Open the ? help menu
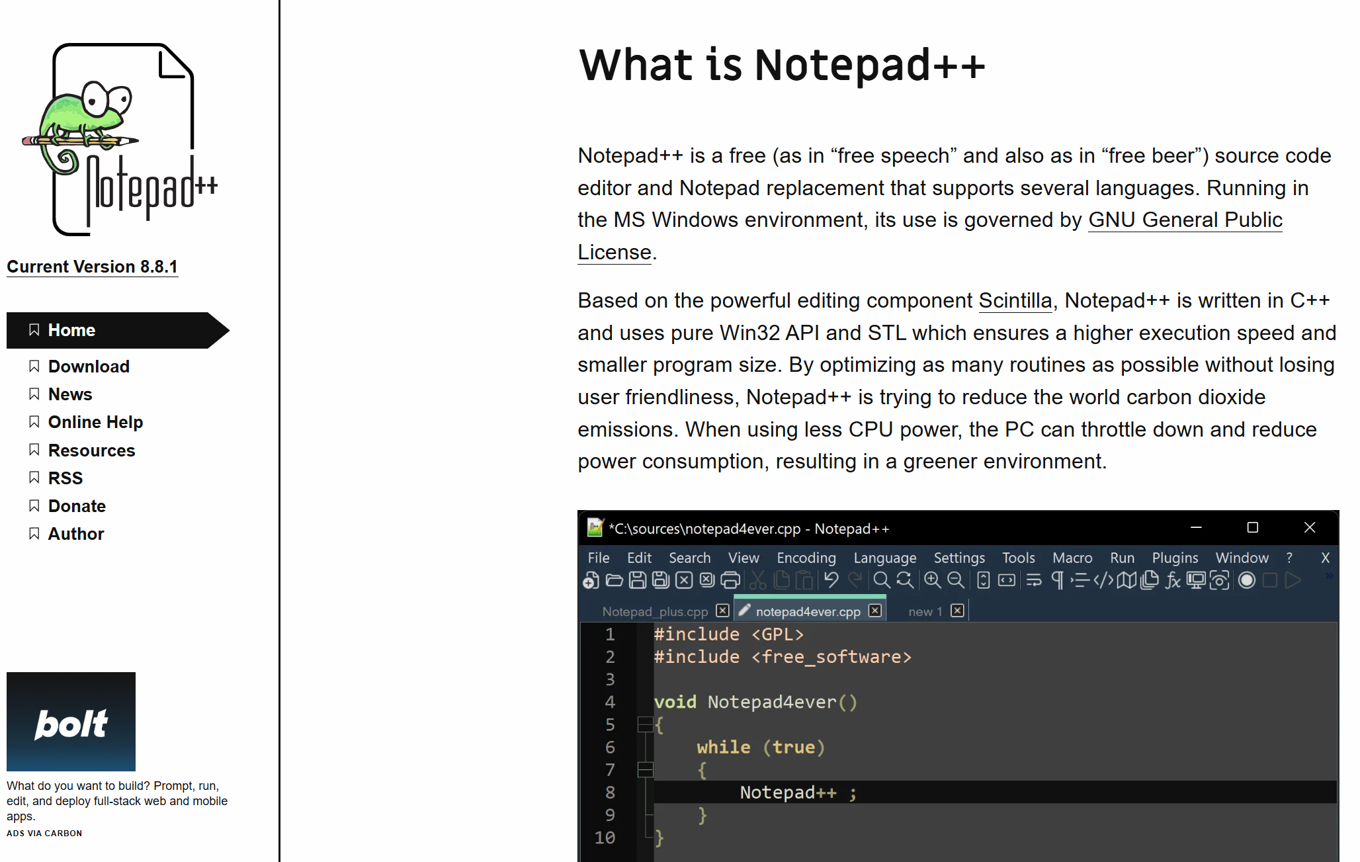This screenshot has width=1360, height=862. pyautogui.click(x=1289, y=558)
